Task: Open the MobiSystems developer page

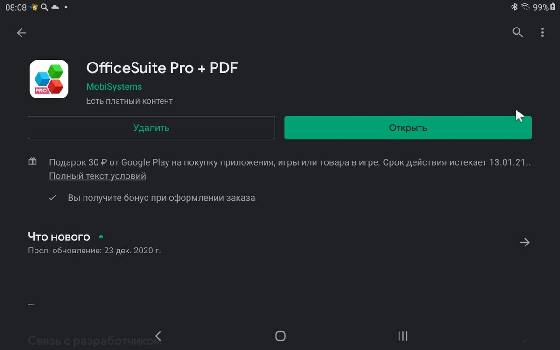Action: pos(114,86)
